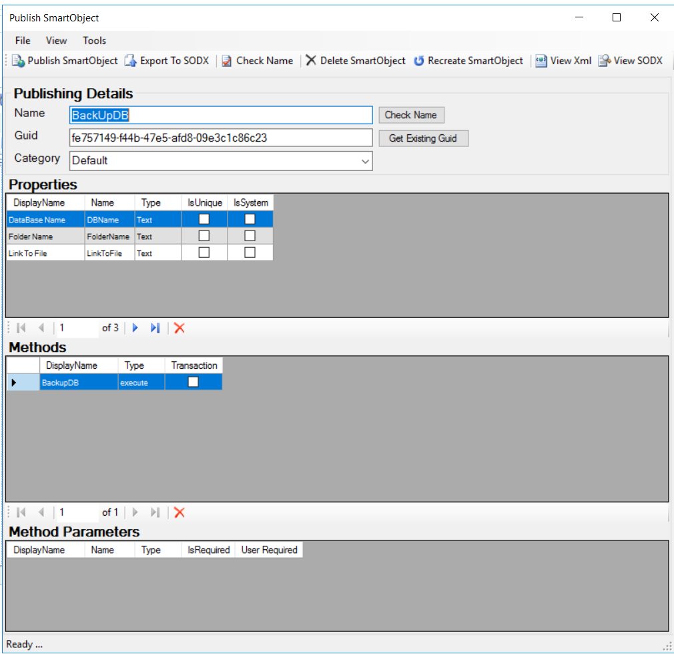Jump to last property record
The height and width of the screenshot is (654, 674).
coord(155,328)
